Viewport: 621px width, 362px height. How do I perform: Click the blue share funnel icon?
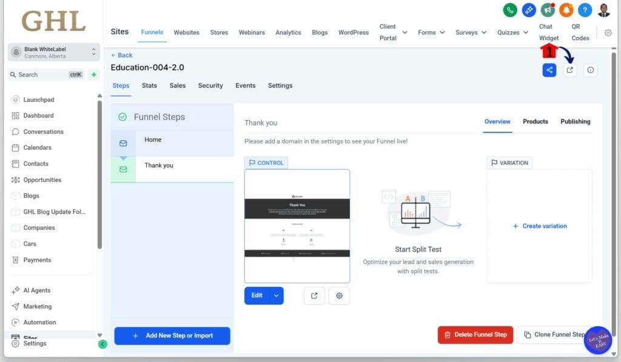549,70
